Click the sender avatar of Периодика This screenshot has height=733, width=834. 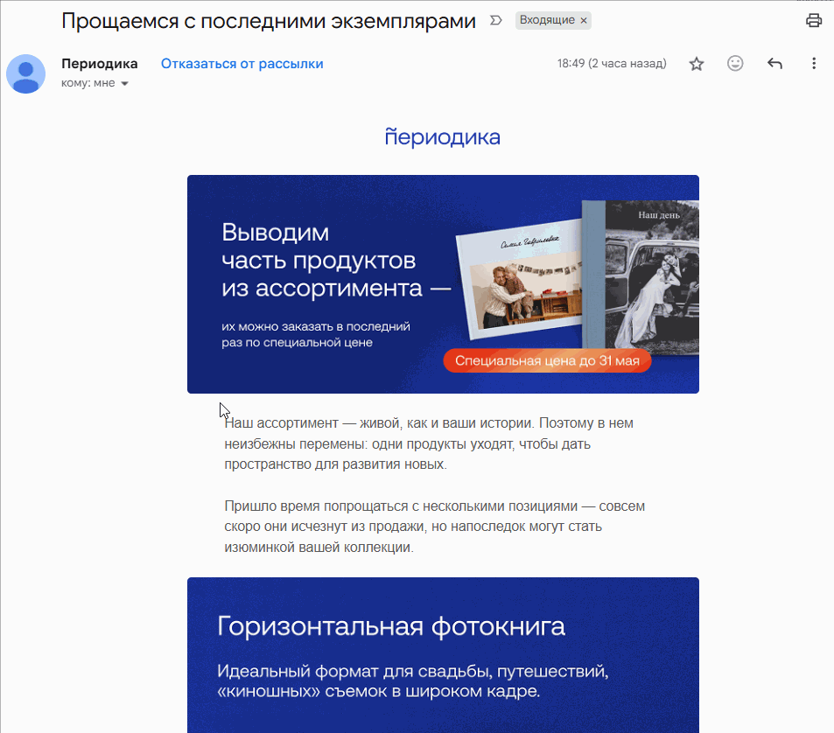[x=25, y=73]
